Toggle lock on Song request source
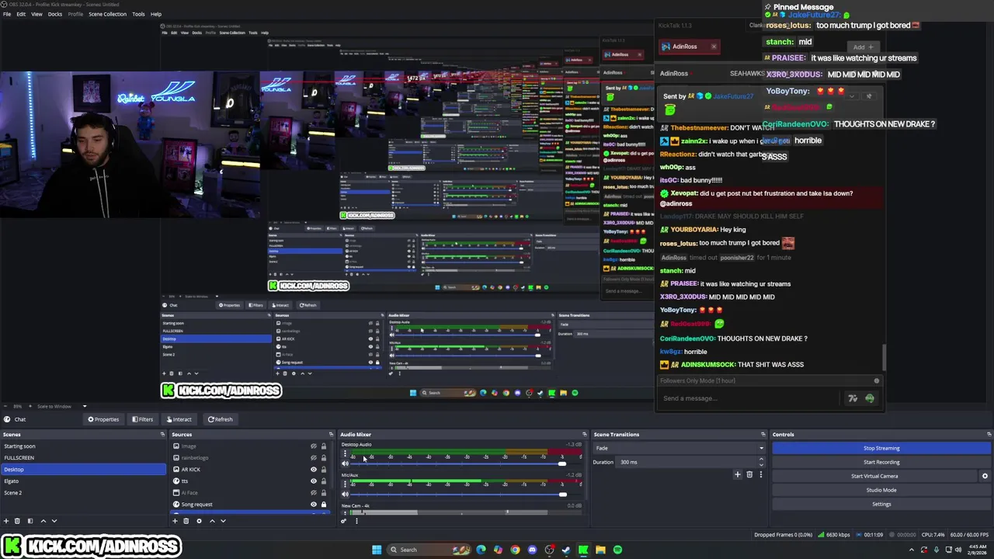The height and width of the screenshot is (559, 994). [x=324, y=505]
